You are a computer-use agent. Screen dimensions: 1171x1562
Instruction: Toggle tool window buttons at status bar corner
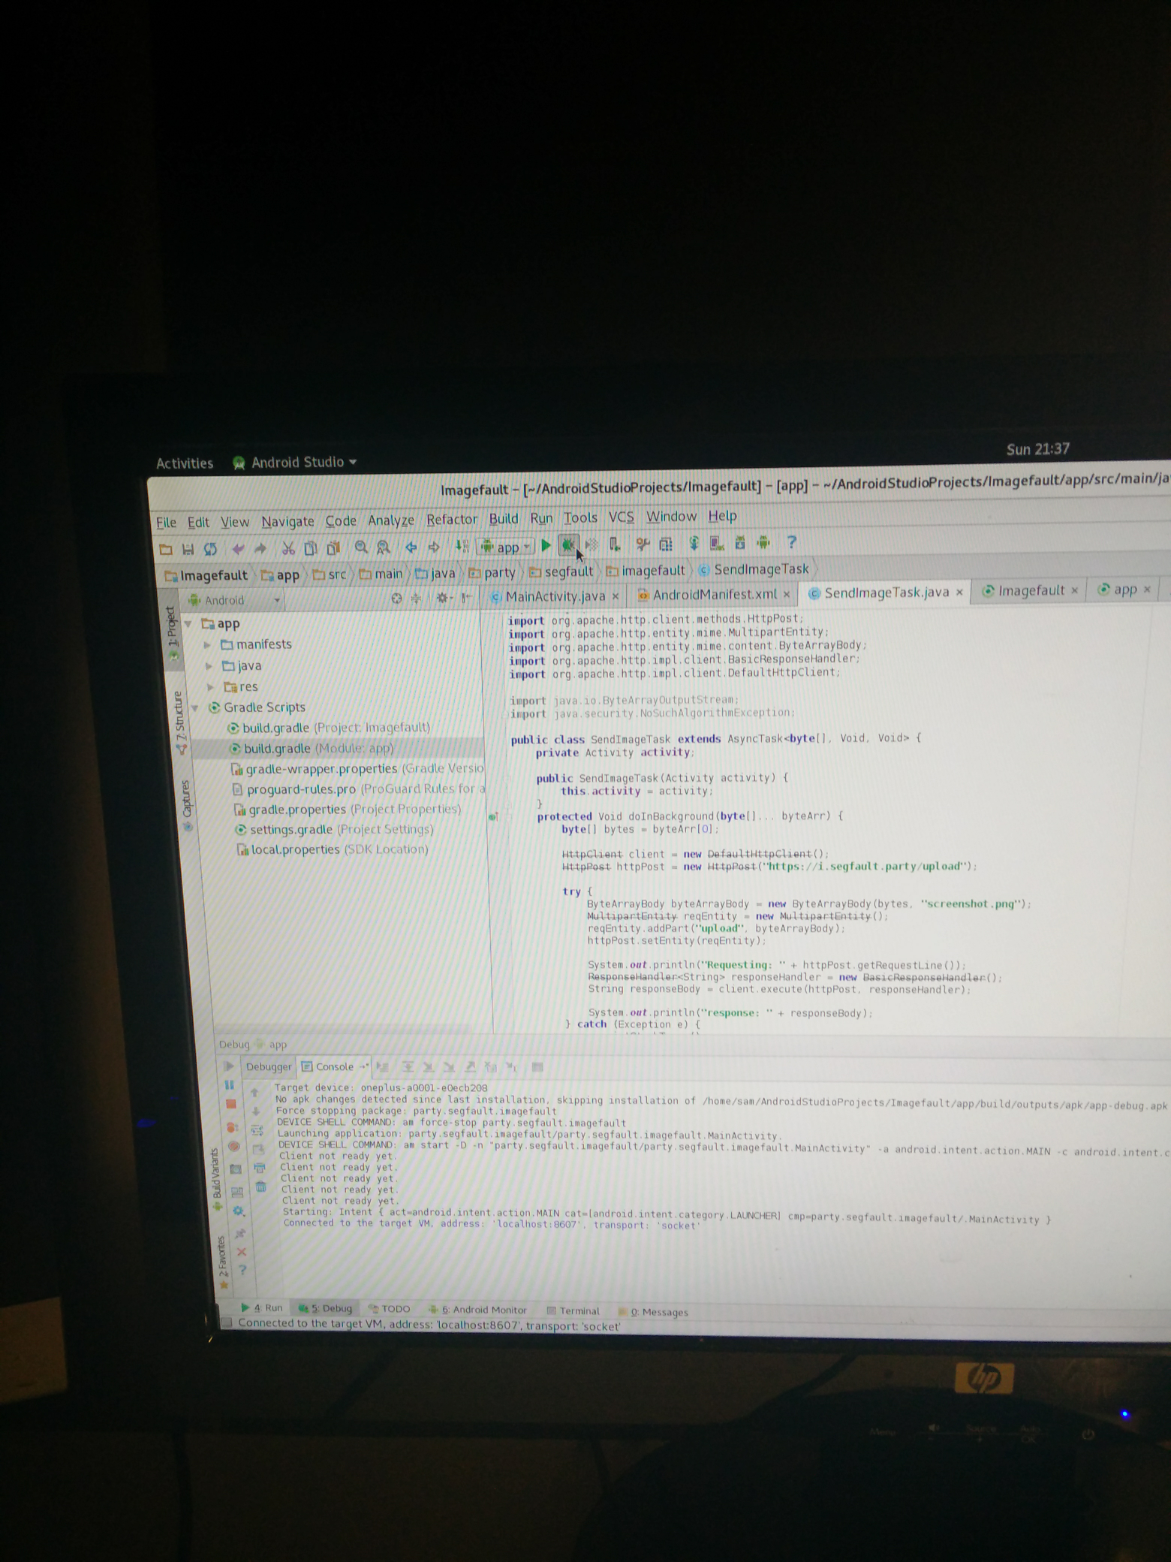click(x=227, y=1322)
